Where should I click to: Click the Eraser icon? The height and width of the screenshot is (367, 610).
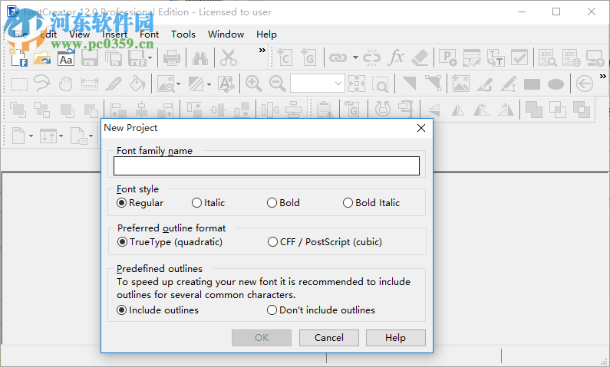click(x=420, y=58)
